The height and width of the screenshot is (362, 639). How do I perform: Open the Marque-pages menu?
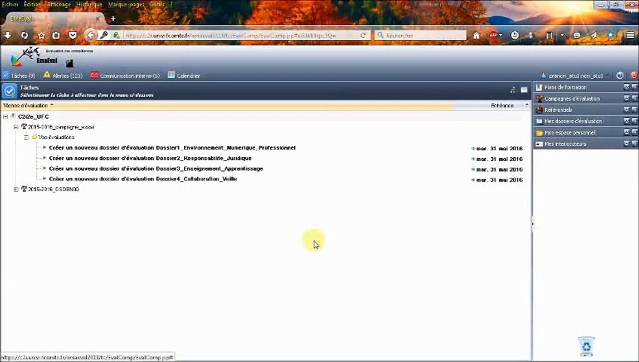click(x=126, y=4)
